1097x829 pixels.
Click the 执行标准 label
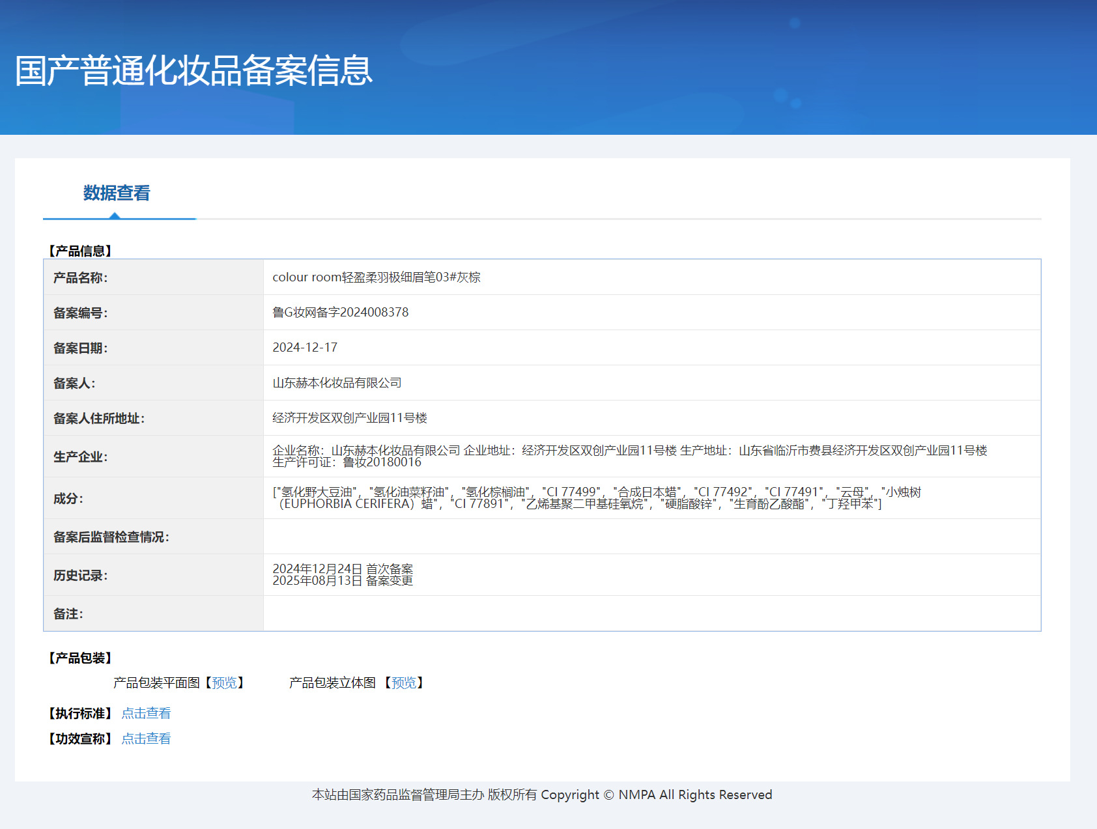[x=80, y=713]
